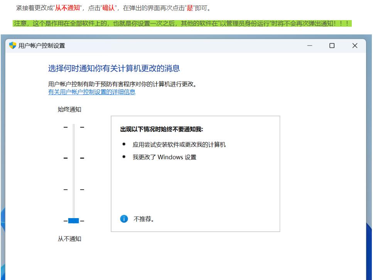Maximize the 用户帐户控制设置 window
This screenshot has width=373, height=280.
(x=332, y=46)
